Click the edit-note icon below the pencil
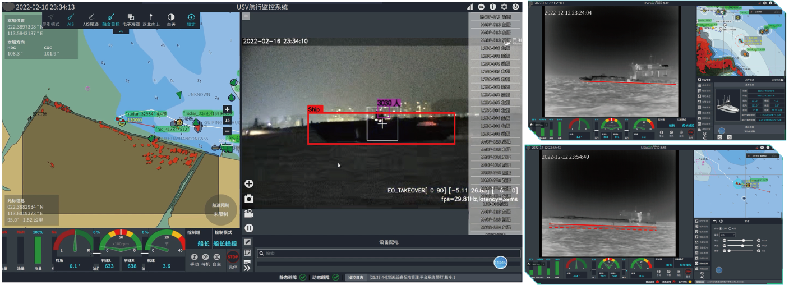The width and height of the screenshot is (789, 285). [x=247, y=252]
